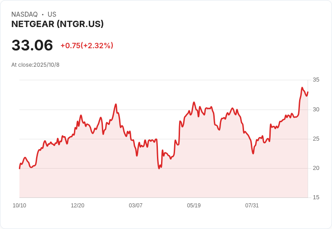
Task: Click the +0.75(+2.32%) price change
Action: [87, 46]
